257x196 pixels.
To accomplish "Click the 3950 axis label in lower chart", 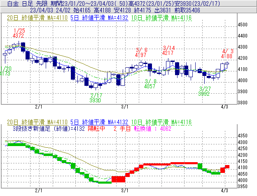I will 243,187.
